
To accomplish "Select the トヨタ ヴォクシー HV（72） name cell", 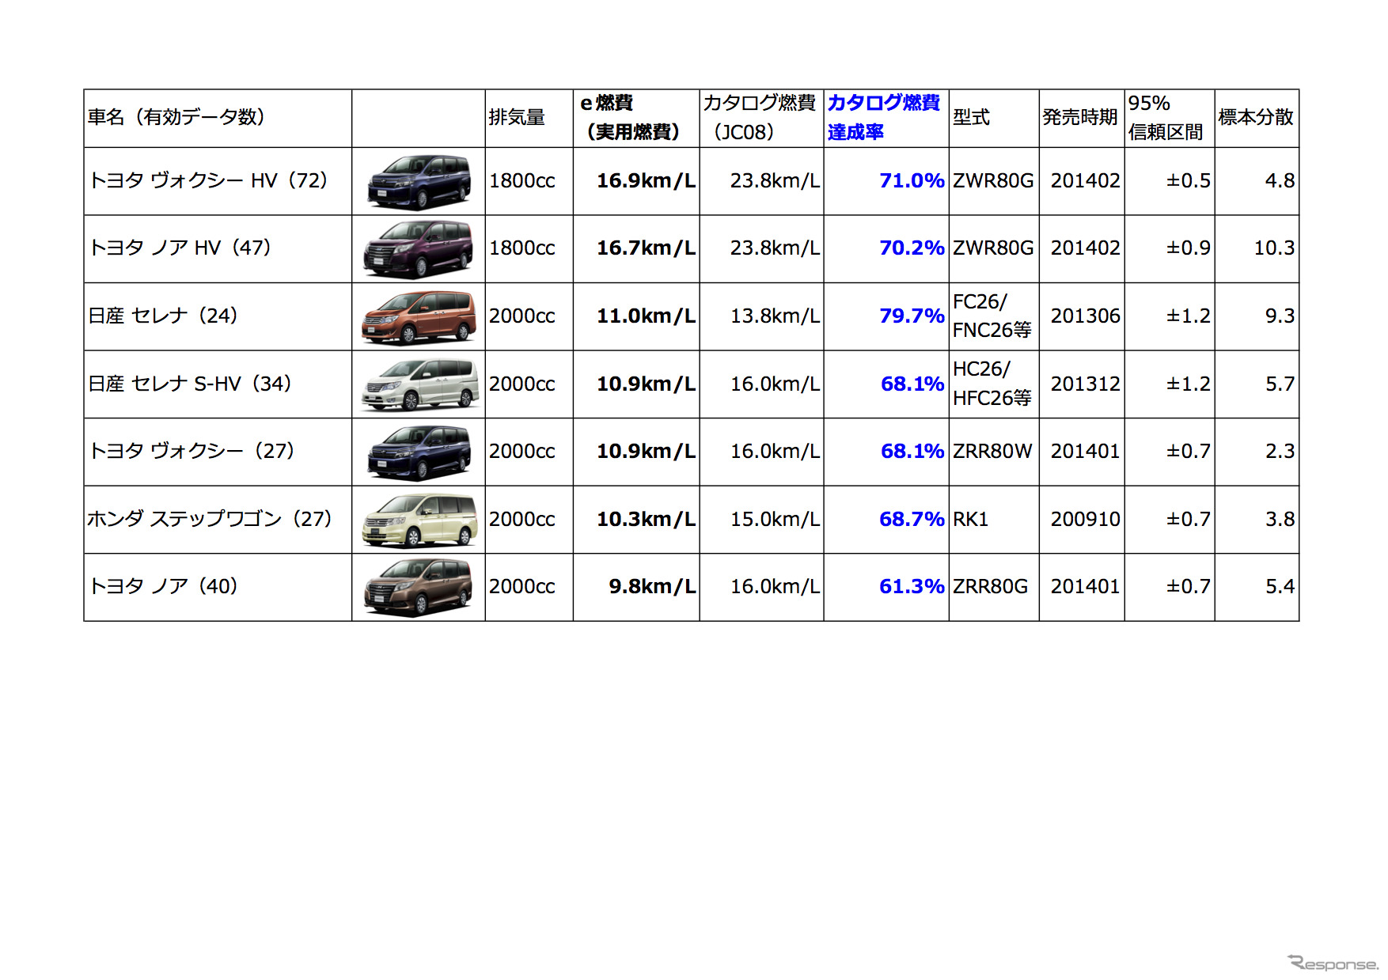I will pyautogui.click(x=208, y=181).
